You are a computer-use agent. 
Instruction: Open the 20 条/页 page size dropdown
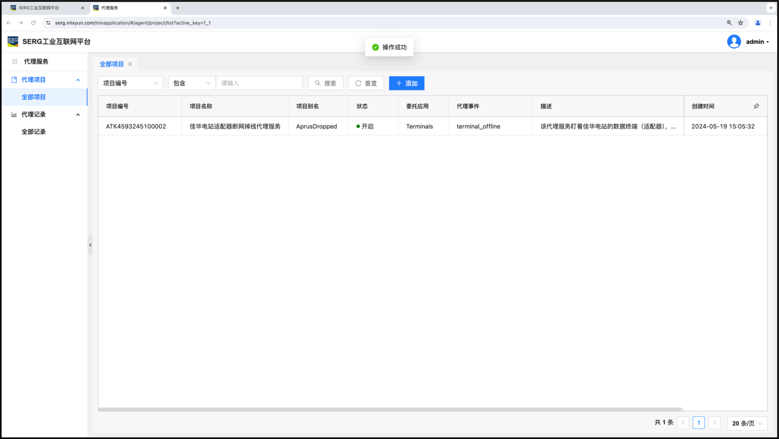tap(747, 423)
